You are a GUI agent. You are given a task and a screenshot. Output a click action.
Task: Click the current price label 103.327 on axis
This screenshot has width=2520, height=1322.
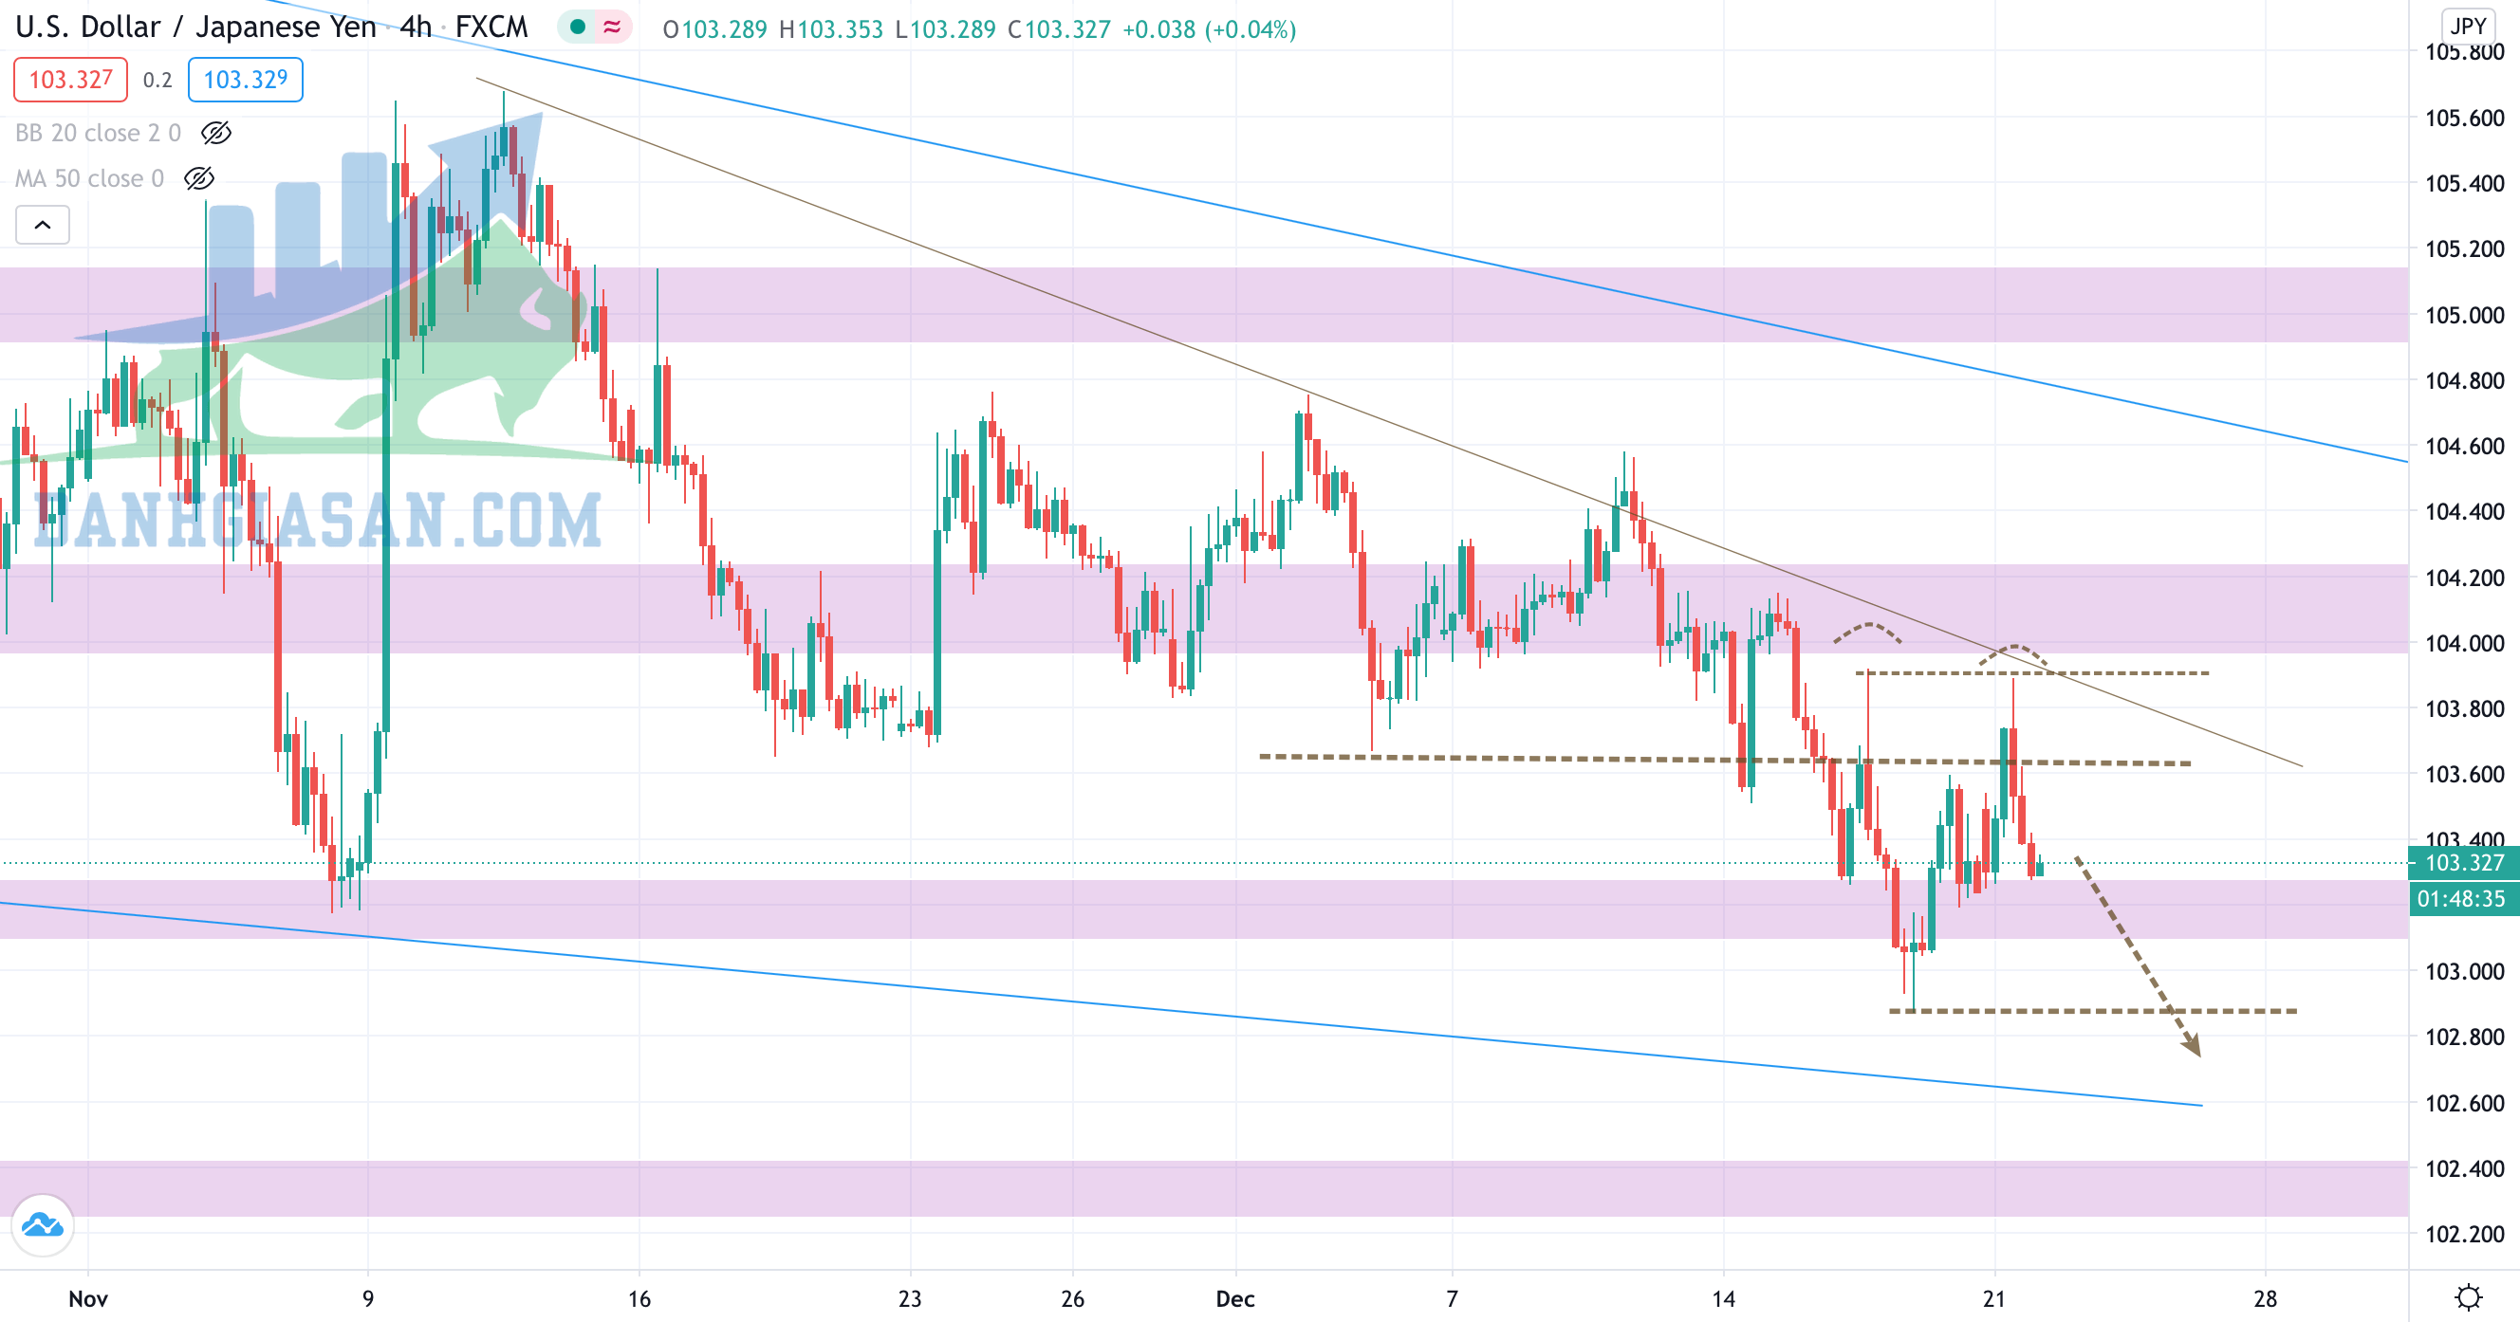pyautogui.click(x=2463, y=862)
